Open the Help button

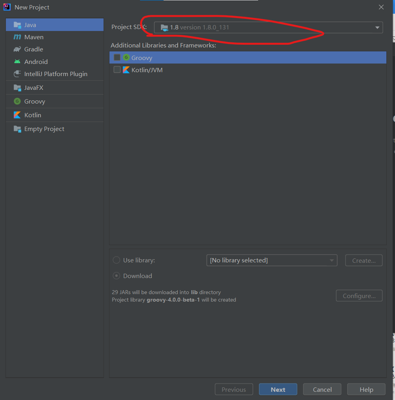tap(366, 389)
